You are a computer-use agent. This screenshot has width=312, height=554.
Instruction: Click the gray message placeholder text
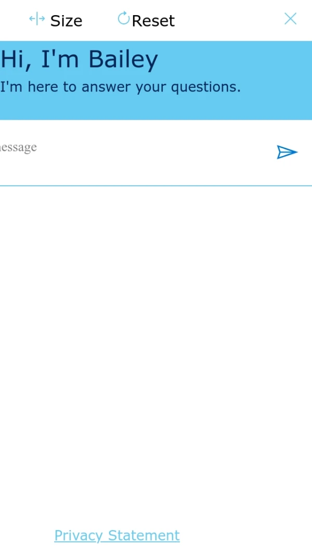(18, 147)
